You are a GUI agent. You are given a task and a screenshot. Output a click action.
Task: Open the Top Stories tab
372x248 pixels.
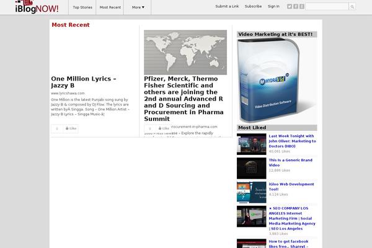pos(82,7)
